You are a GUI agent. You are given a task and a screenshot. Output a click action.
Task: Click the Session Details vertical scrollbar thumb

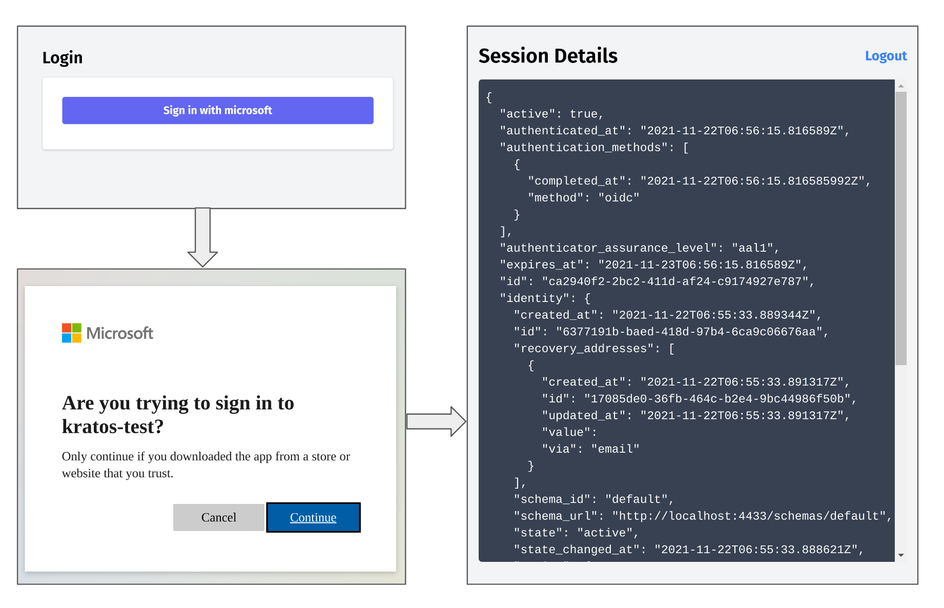pos(900,228)
